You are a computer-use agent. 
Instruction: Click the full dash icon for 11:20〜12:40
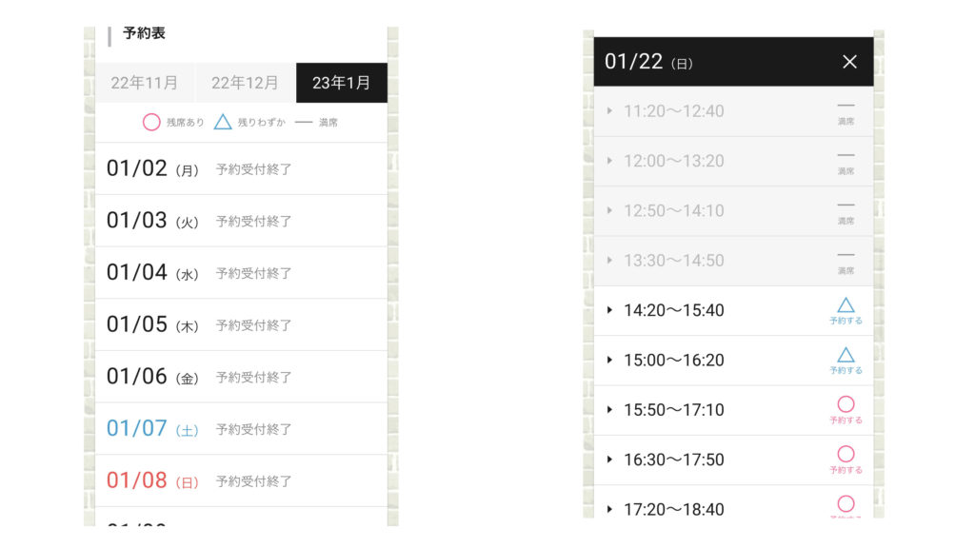coord(846,106)
